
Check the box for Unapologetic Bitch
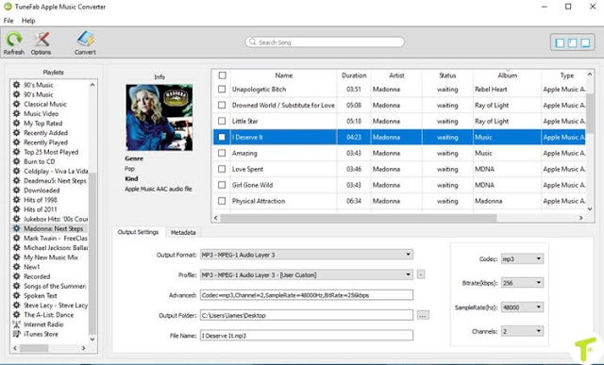[222, 89]
